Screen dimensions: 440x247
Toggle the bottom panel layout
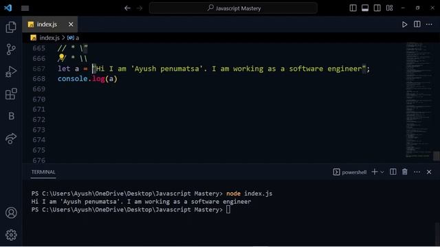365,8
